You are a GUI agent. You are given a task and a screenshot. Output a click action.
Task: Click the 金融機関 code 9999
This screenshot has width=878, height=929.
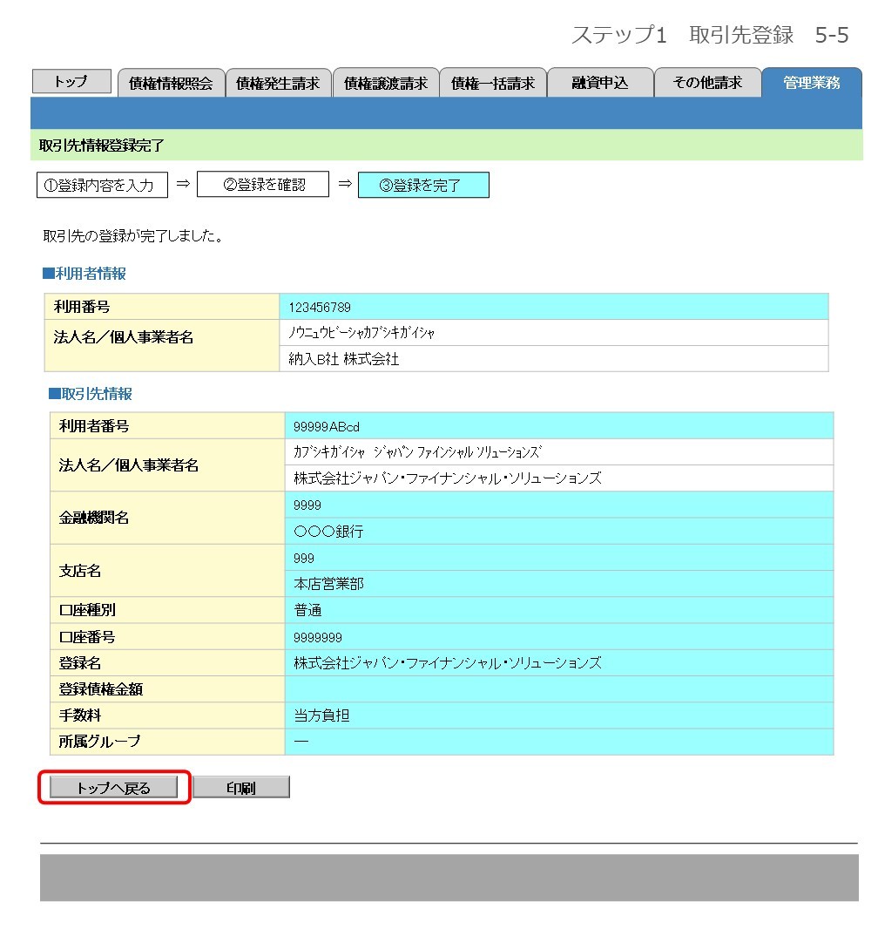click(307, 505)
